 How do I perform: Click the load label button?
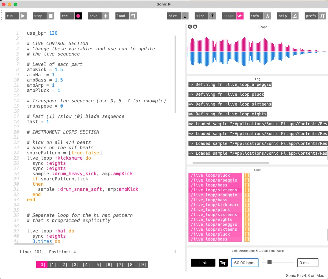(122, 16)
